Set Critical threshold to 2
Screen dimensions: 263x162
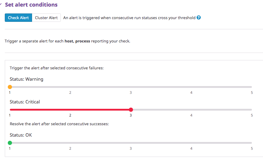point(70,110)
